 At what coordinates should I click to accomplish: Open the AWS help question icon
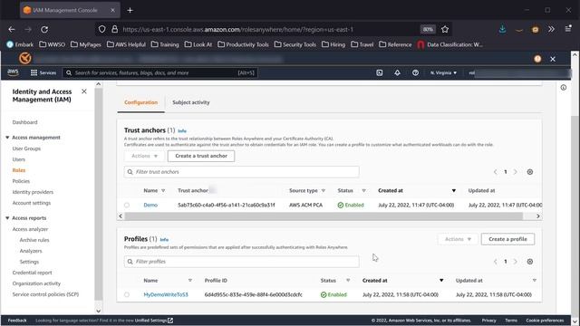[x=415, y=72]
